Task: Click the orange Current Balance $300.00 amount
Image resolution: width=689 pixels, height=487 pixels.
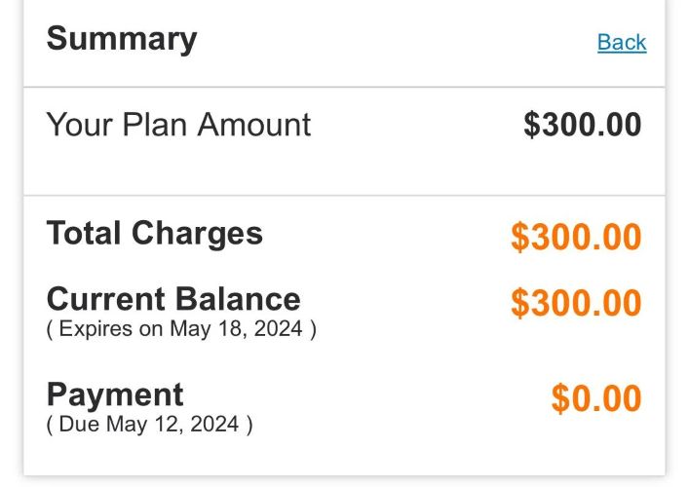Action: [576, 303]
